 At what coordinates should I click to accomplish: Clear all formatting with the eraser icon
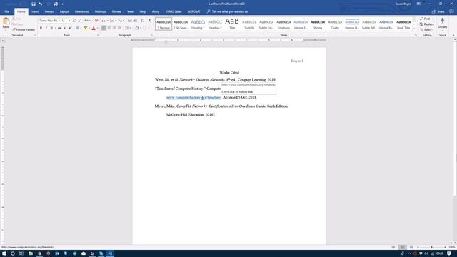coord(96,21)
